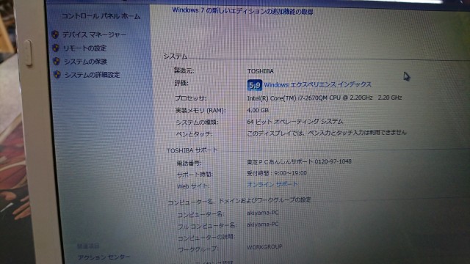Open Windows エクスペリエンス インデックス link
This screenshot has height=264, width=470.
[317, 85]
